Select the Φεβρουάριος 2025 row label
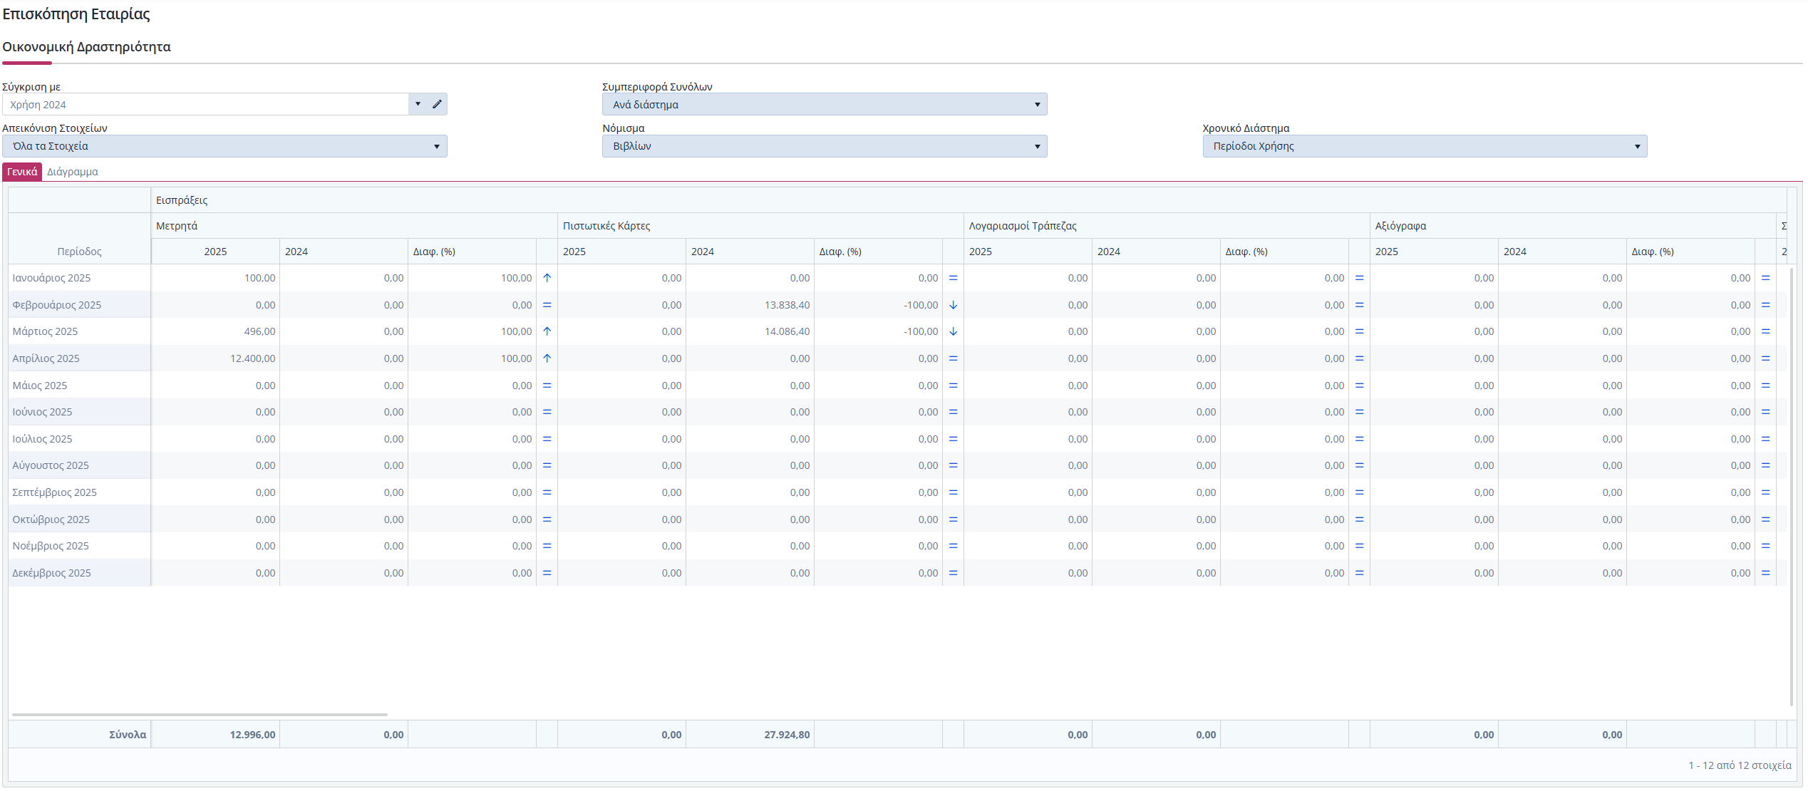Screen dimensions: 1808x791 click(56, 305)
